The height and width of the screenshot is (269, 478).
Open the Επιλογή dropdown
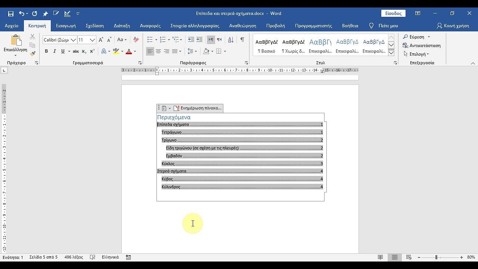pos(416,54)
